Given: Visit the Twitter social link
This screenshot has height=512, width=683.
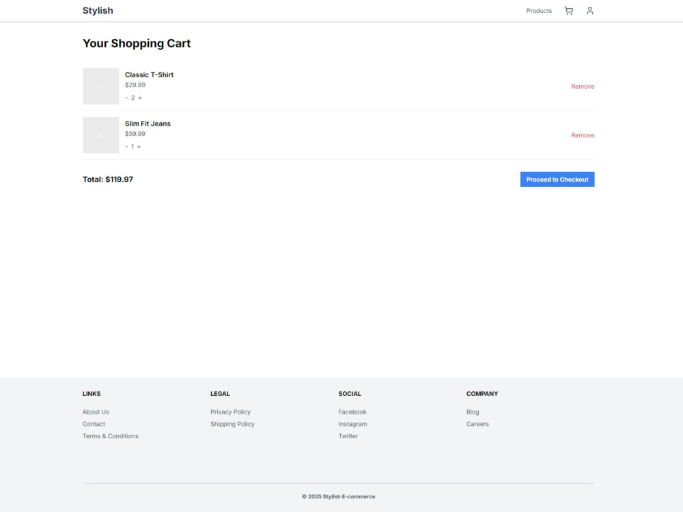Looking at the screenshot, I should [348, 436].
